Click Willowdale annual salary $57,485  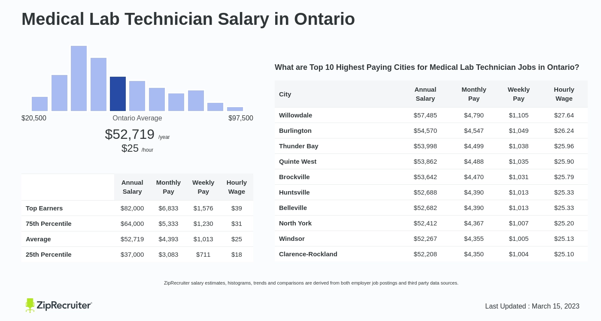point(425,115)
